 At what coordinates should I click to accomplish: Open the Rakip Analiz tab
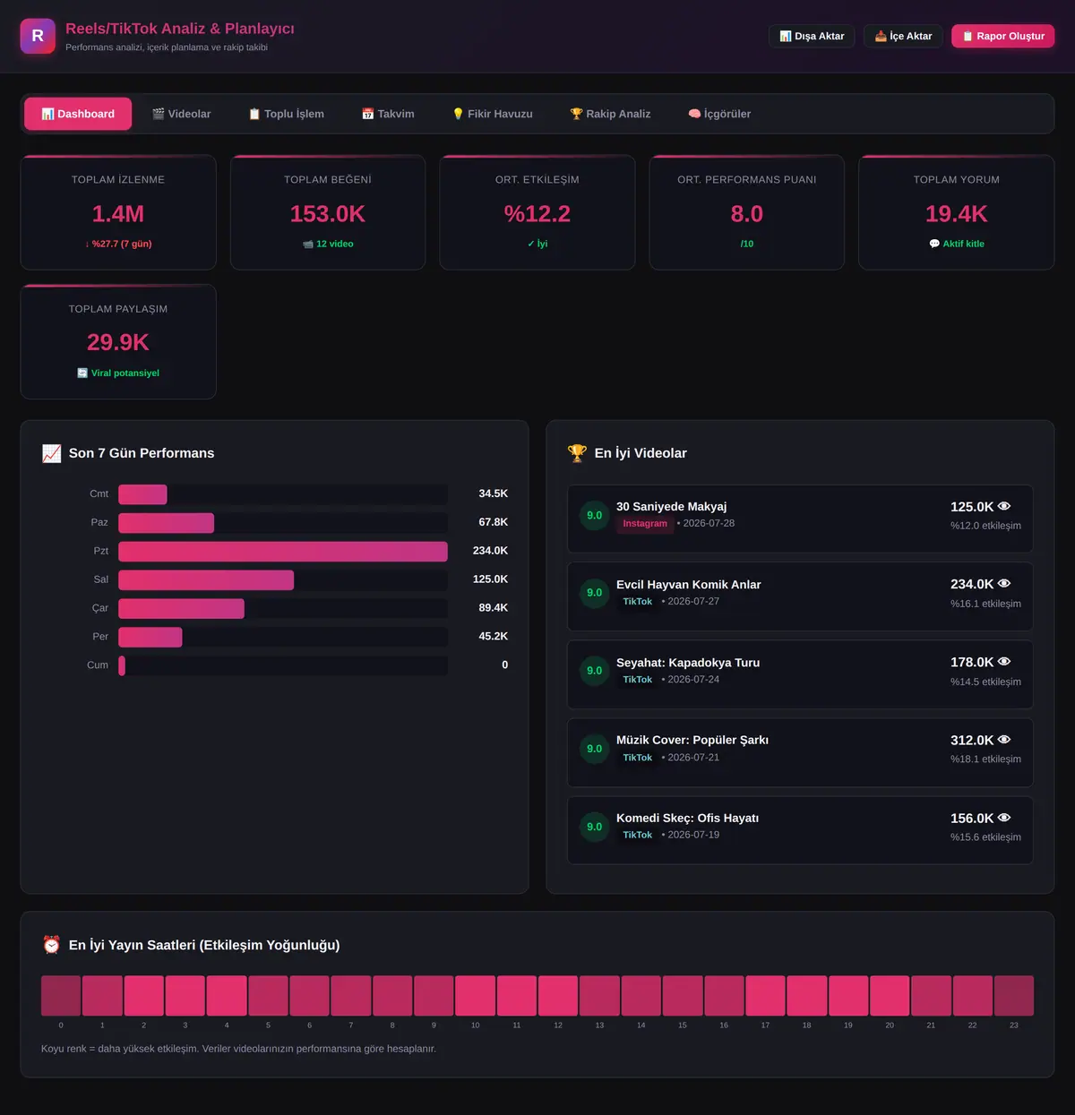tap(610, 114)
